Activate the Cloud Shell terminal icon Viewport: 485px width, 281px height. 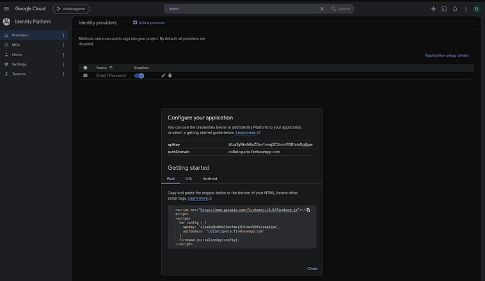click(444, 9)
